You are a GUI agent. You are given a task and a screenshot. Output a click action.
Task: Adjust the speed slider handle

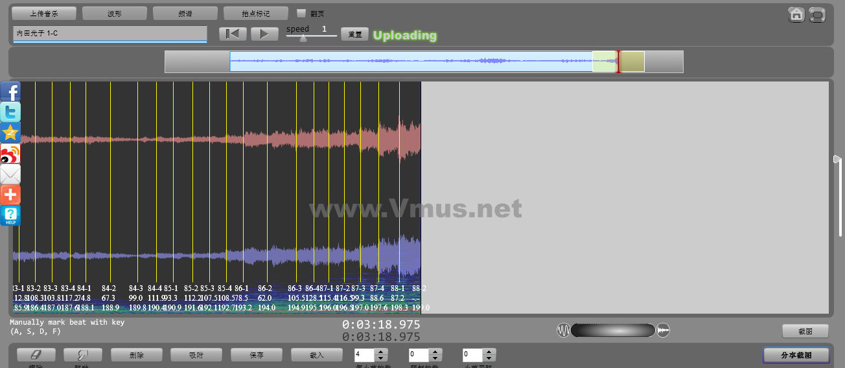click(303, 38)
